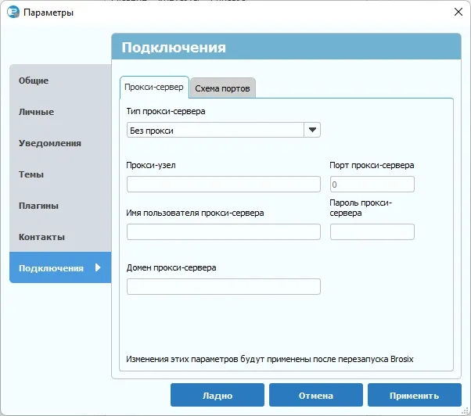
Task: Switch to the Схема портов tab
Action: point(222,88)
